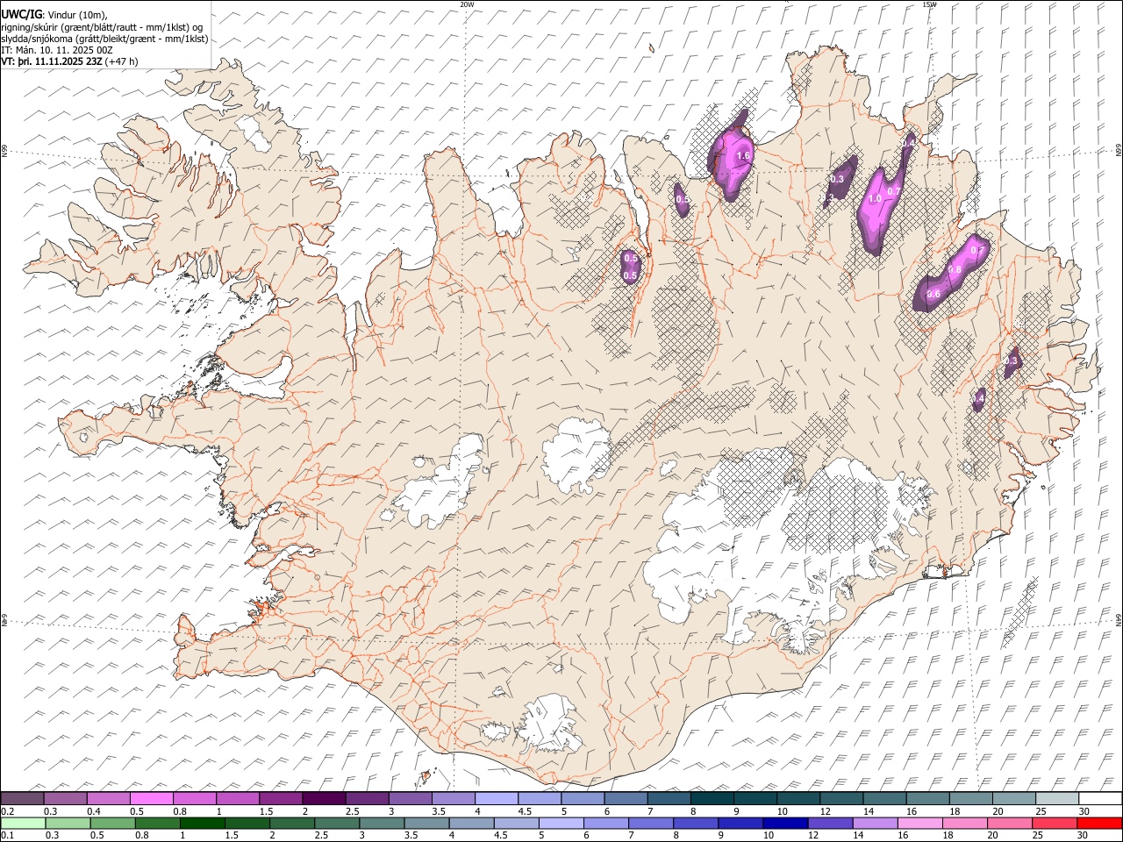Select the upper legend swatch between 0.5 and 0.8

point(151,798)
